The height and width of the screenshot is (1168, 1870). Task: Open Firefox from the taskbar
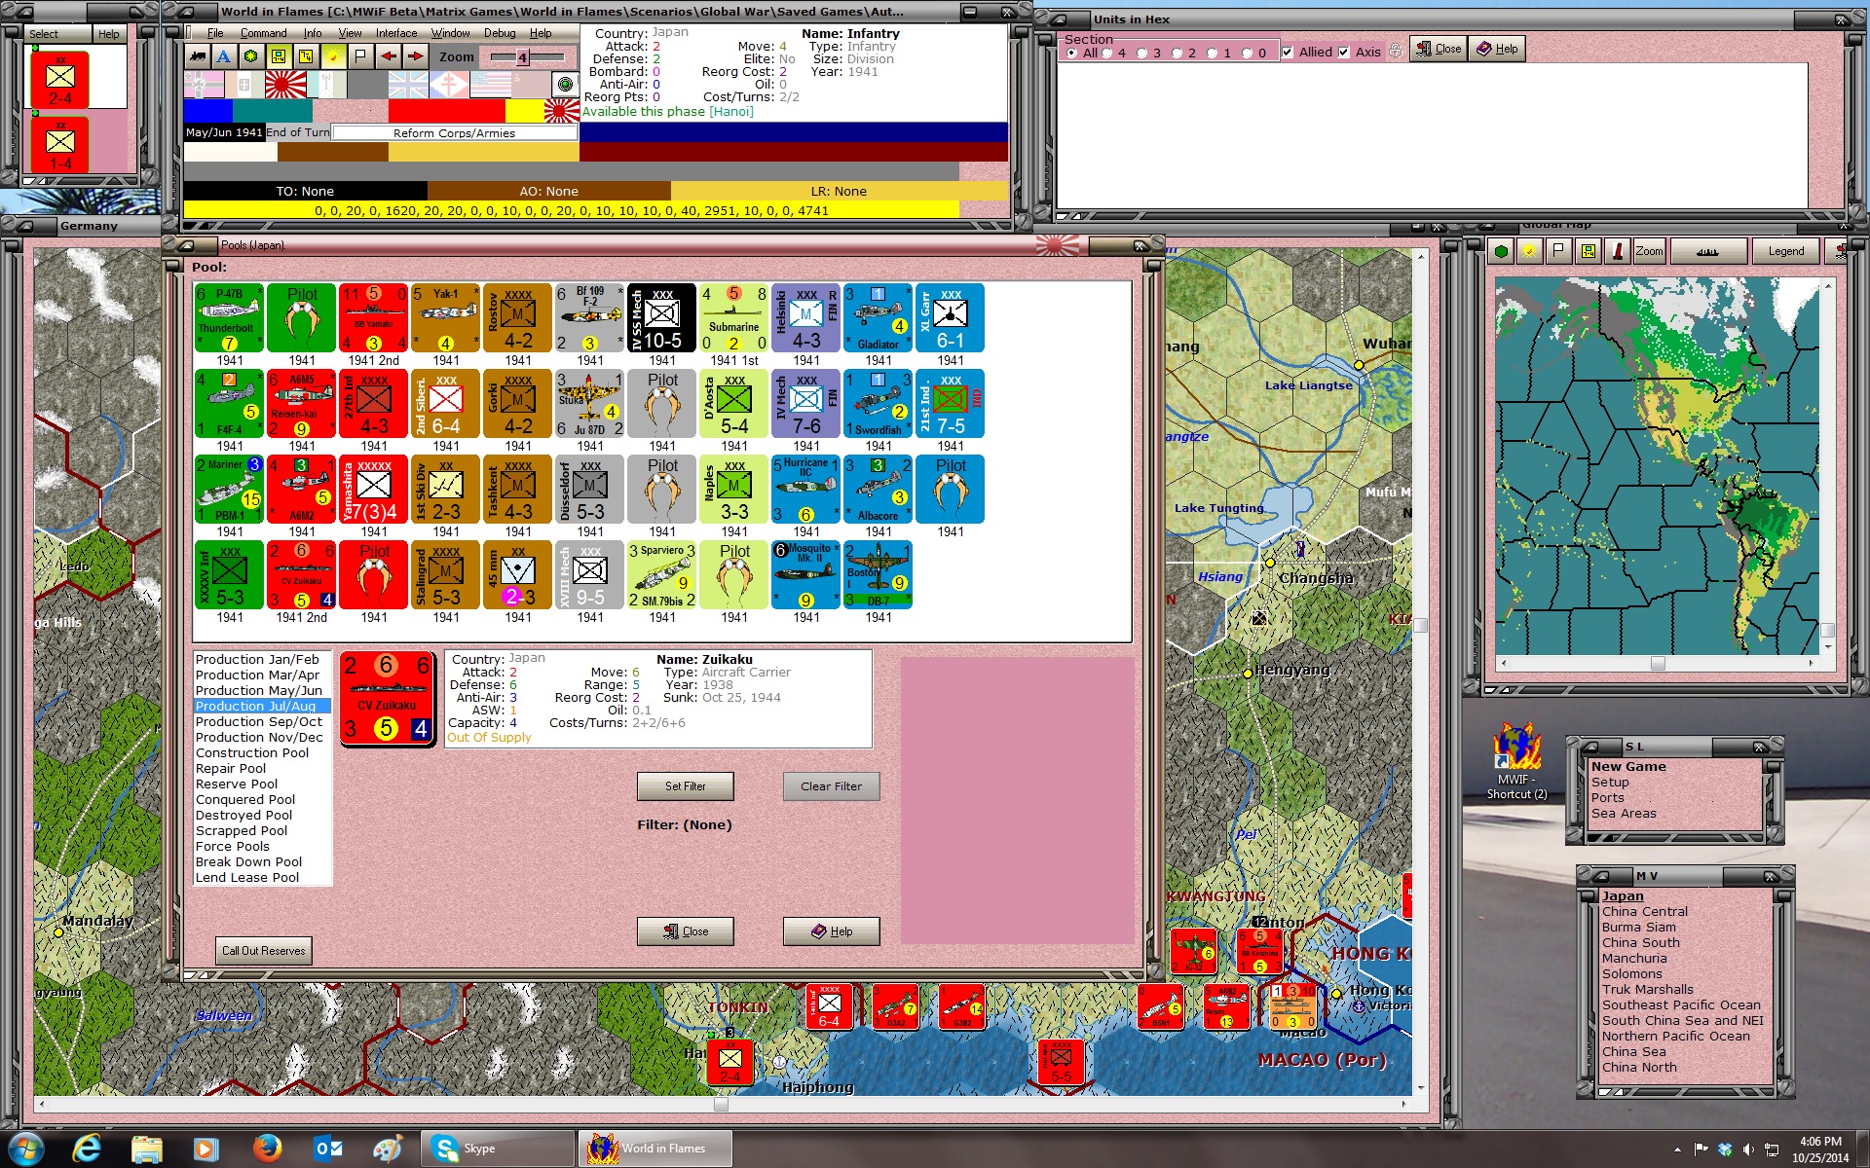267,1149
